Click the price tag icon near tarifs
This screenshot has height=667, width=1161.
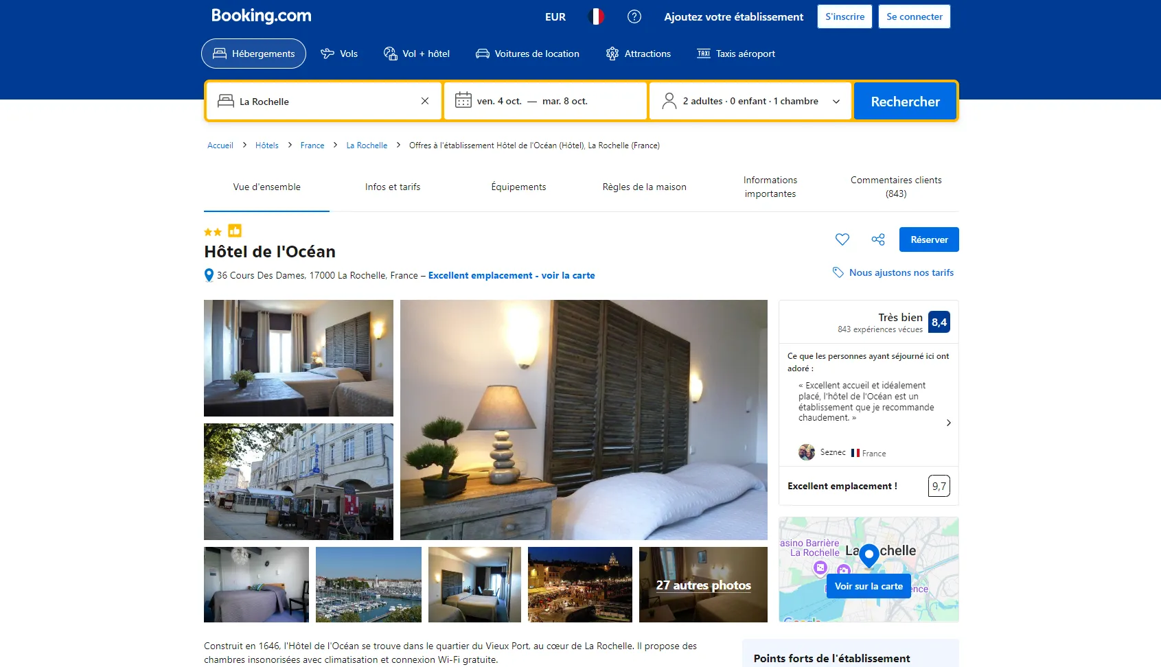click(838, 272)
